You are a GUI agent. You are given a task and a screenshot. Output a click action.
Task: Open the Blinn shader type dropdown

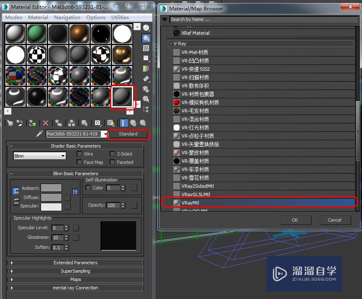coord(39,156)
